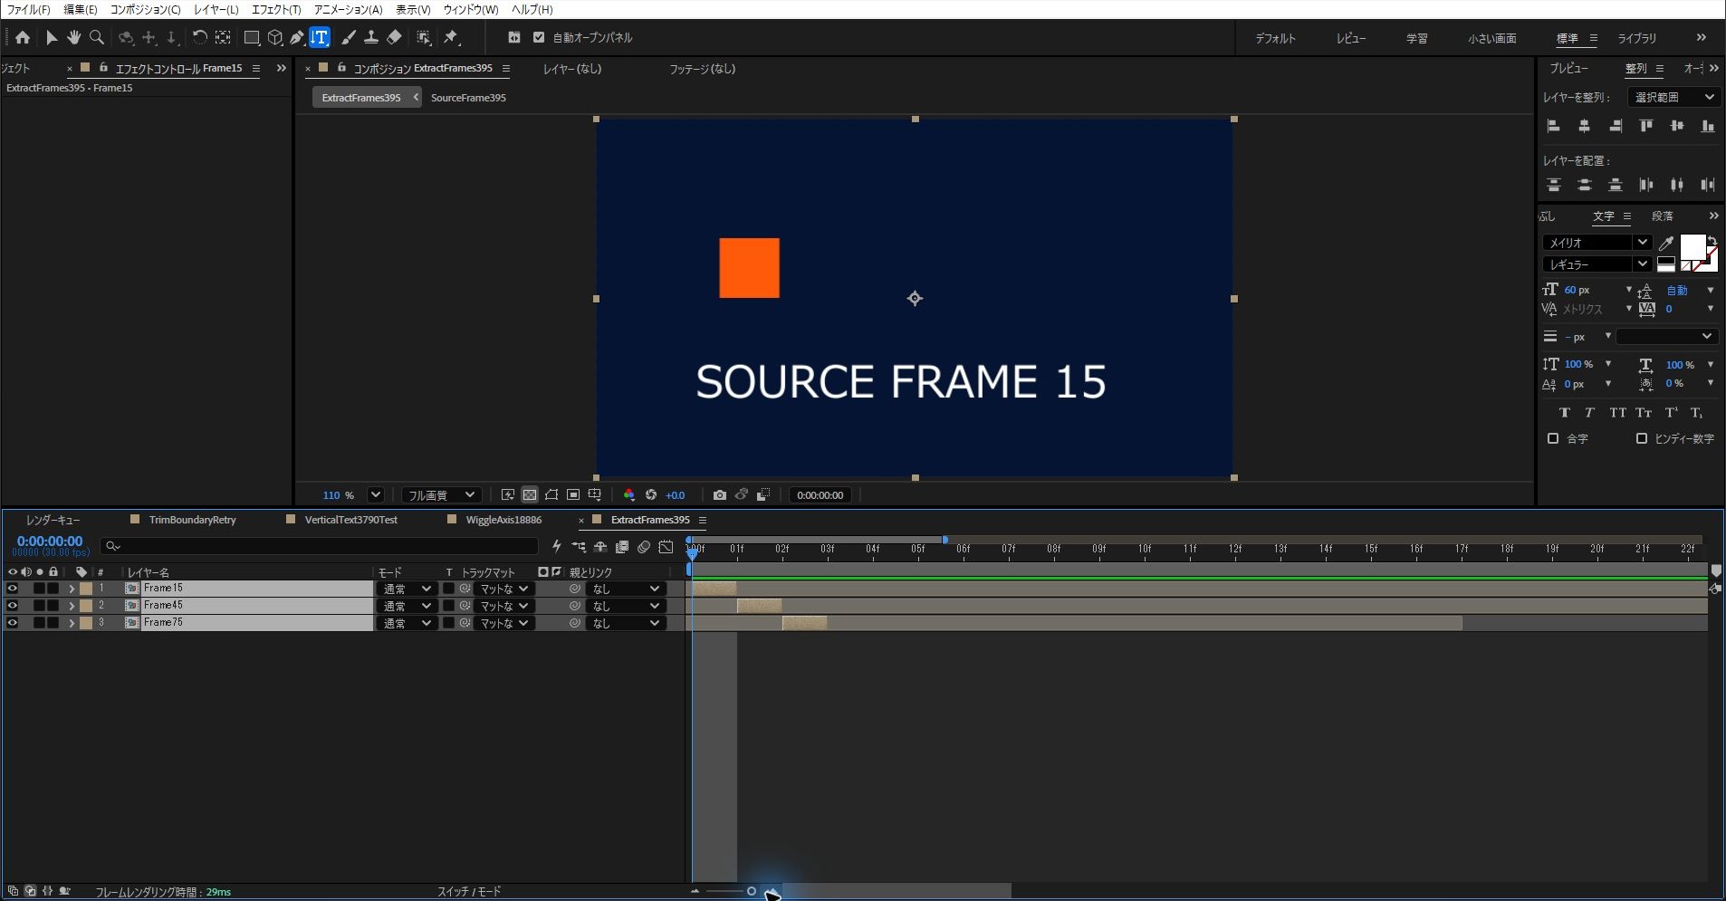Take a snapshot with camera icon
Image resolution: width=1726 pixels, height=901 pixels.
coord(719,495)
